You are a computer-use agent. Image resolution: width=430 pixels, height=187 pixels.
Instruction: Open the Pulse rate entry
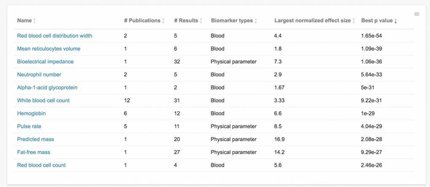coord(29,126)
